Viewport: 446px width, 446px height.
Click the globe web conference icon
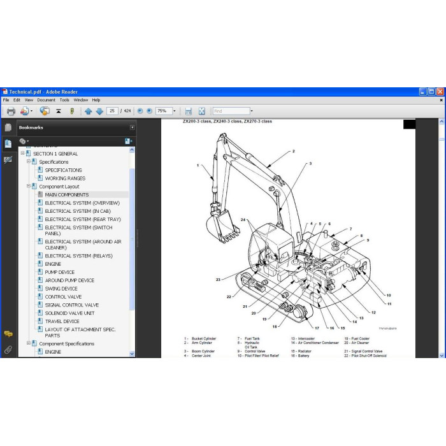point(45,111)
